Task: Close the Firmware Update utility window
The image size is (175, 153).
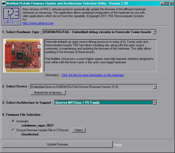Action: pos(171,3)
